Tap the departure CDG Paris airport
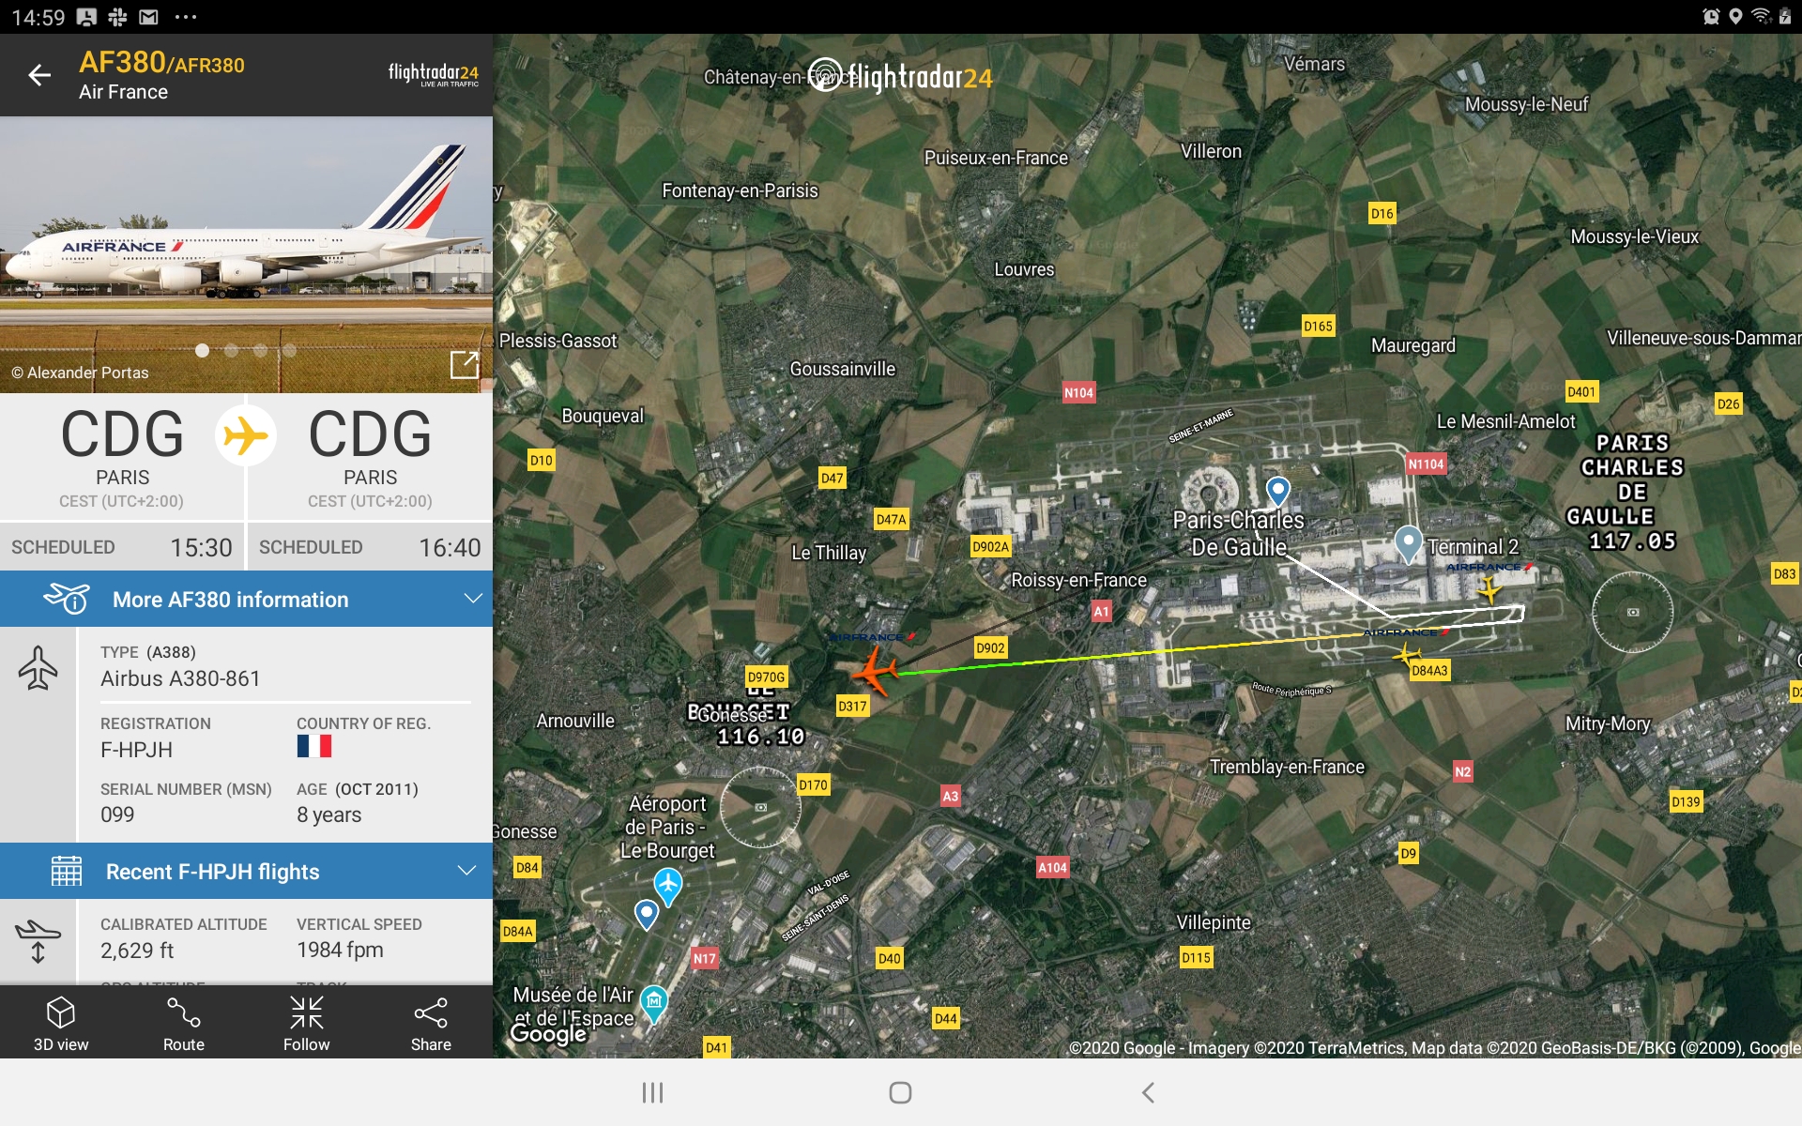 (x=122, y=457)
